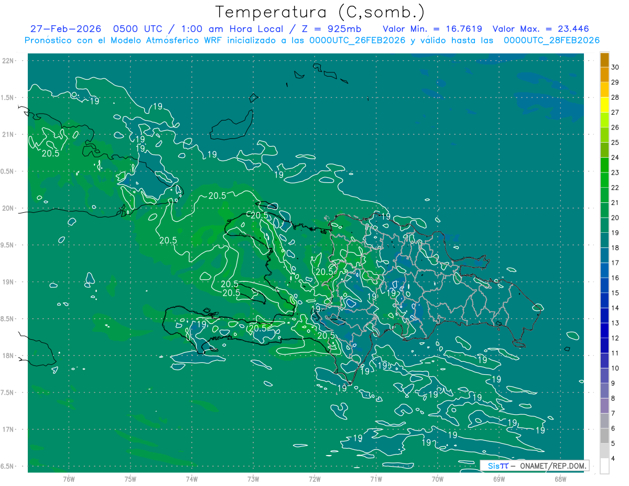Click color bar scale value 29
This screenshot has width=629, height=486.
tap(615, 82)
